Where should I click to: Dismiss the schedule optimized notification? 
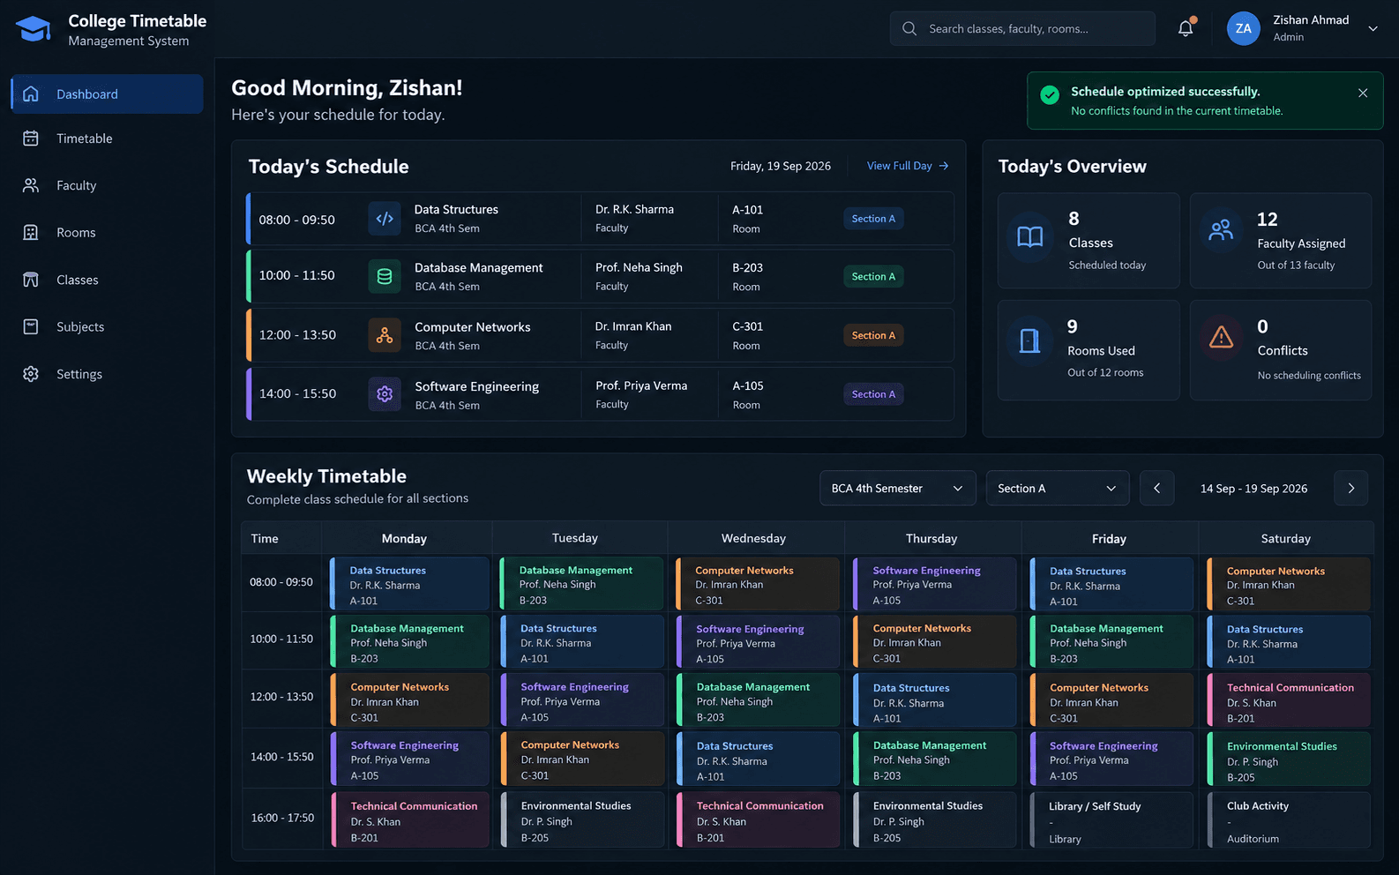pyautogui.click(x=1363, y=93)
